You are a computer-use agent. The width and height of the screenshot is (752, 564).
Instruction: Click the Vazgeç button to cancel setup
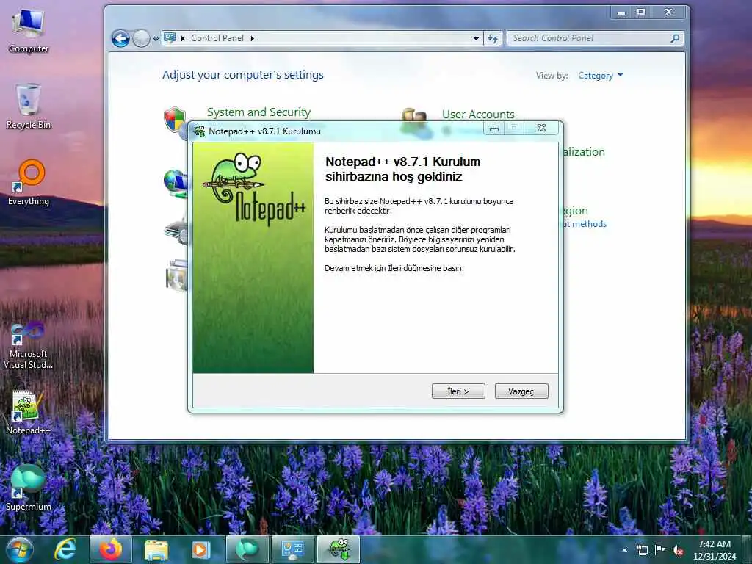point(521,391)
